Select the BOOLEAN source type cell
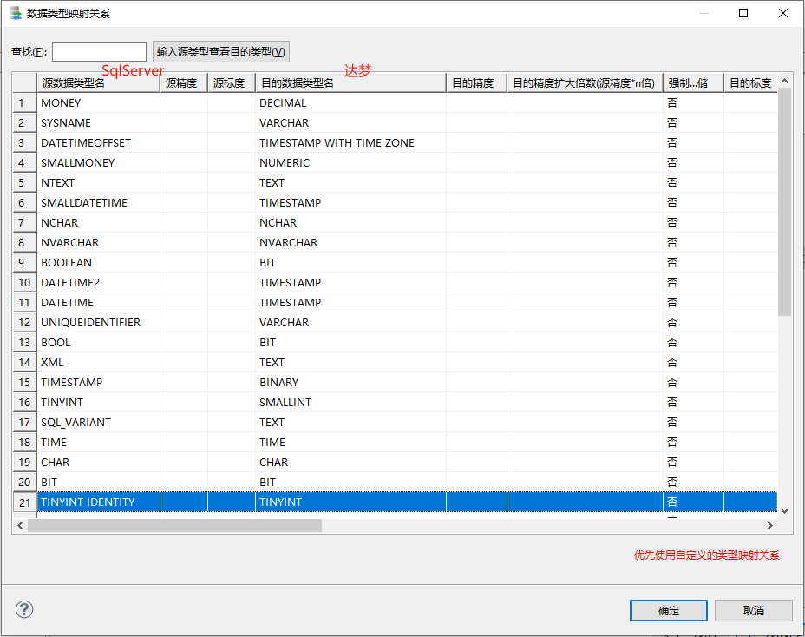 click(99, 262)
